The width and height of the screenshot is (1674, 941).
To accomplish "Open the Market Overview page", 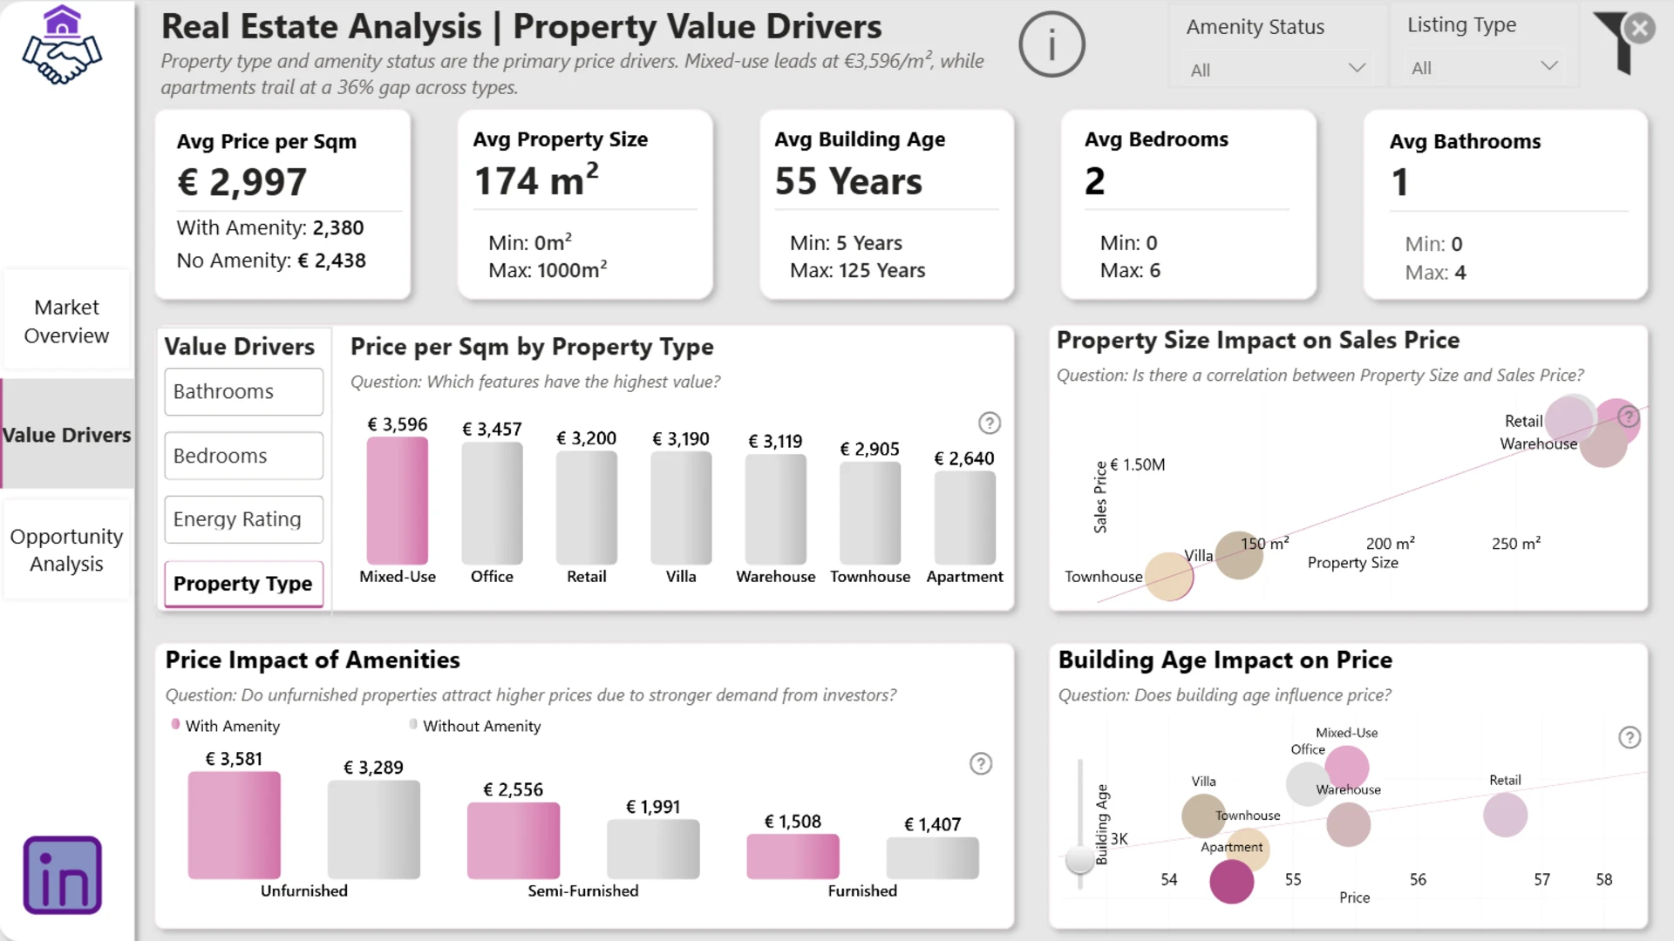I will [66, 322].
